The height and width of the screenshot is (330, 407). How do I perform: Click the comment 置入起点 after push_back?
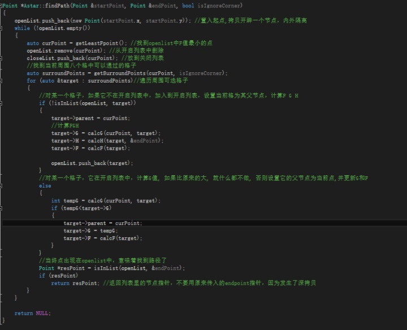(x=251, y=20)
